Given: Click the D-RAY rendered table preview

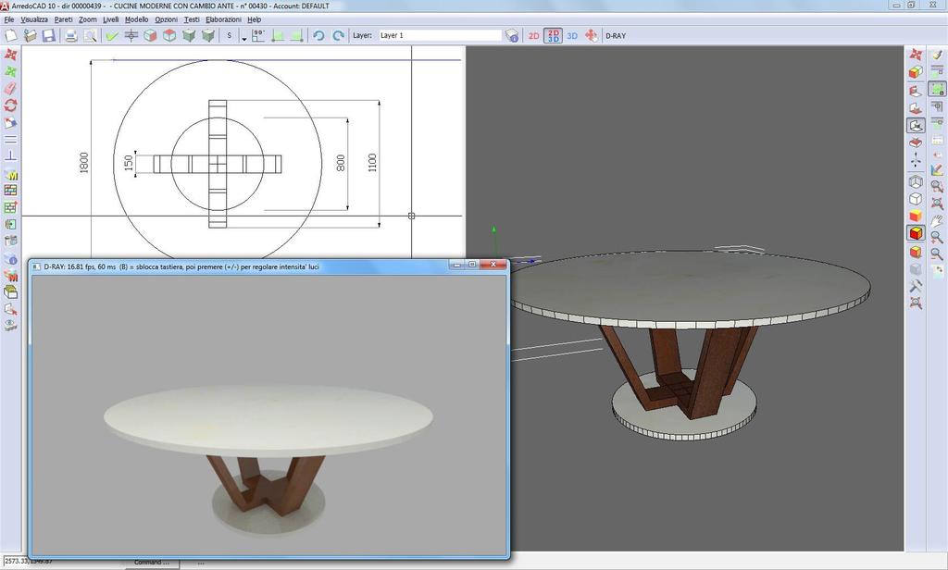Looking at the screenshot, I should pyautogui.click(x=269, y=415).
